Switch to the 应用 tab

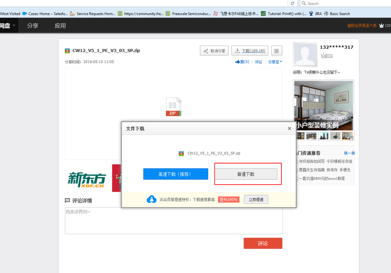coord(60,25)
